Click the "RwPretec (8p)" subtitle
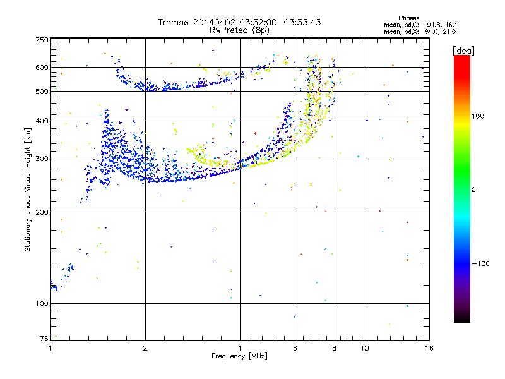This screenshot has width=505, height=379. (x=239, y=30)
